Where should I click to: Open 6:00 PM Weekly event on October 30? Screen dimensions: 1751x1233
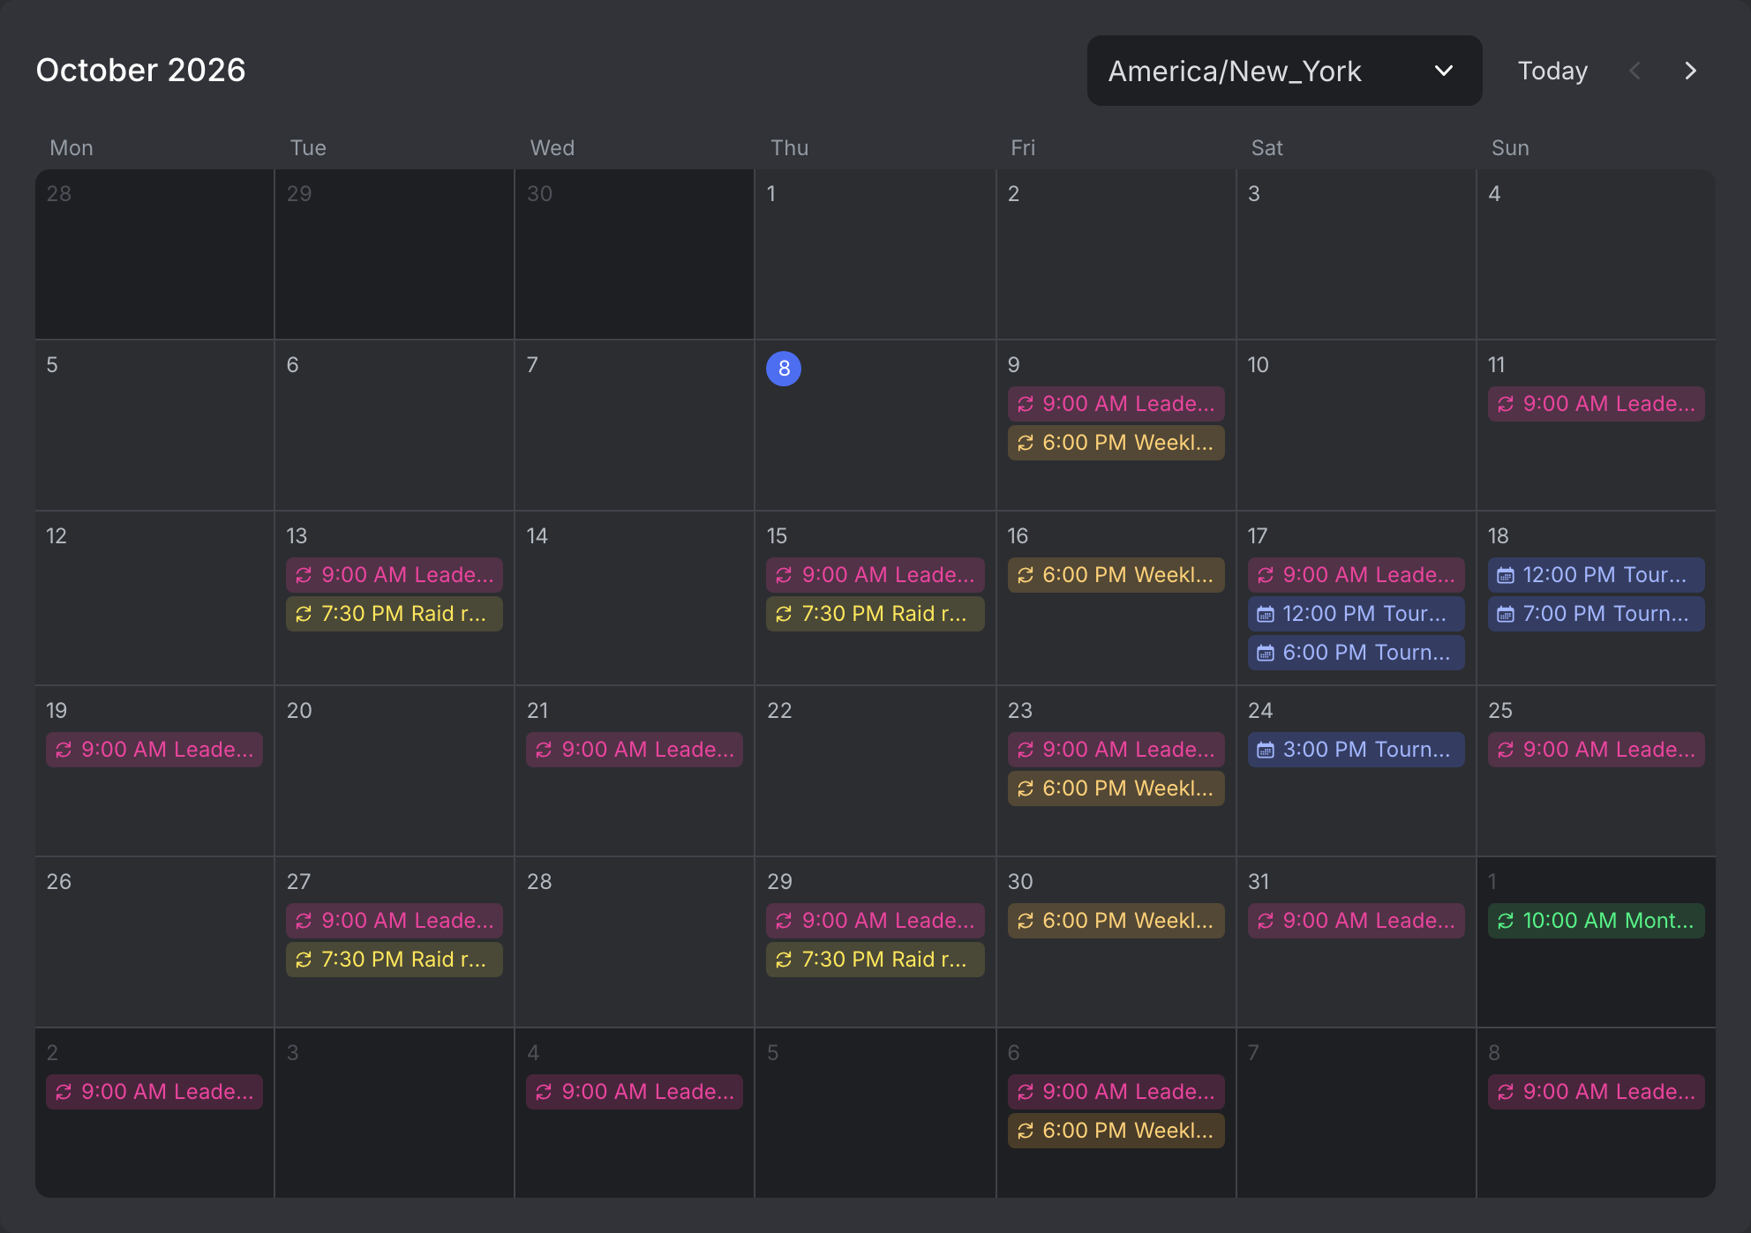tap(1116, 921)
